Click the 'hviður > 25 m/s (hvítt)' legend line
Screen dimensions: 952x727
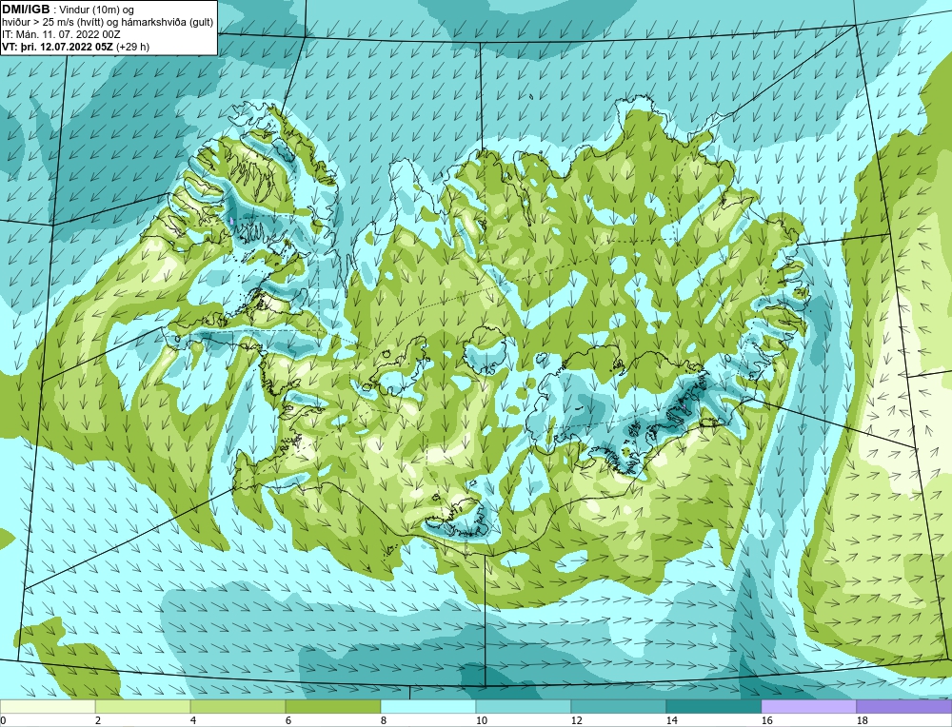coord(53,22)
